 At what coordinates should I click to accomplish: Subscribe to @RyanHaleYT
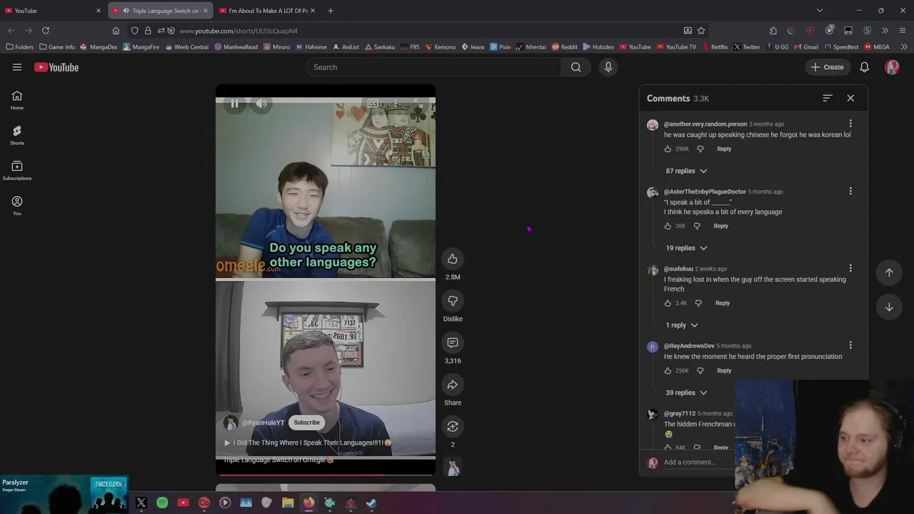(x=307, y=423)
